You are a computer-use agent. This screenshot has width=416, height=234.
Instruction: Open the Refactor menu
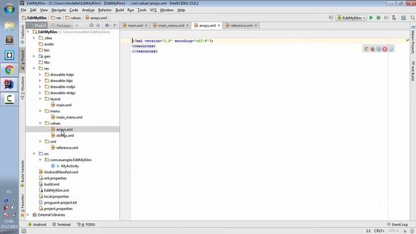pyautogui.click(x=105, y=10)
